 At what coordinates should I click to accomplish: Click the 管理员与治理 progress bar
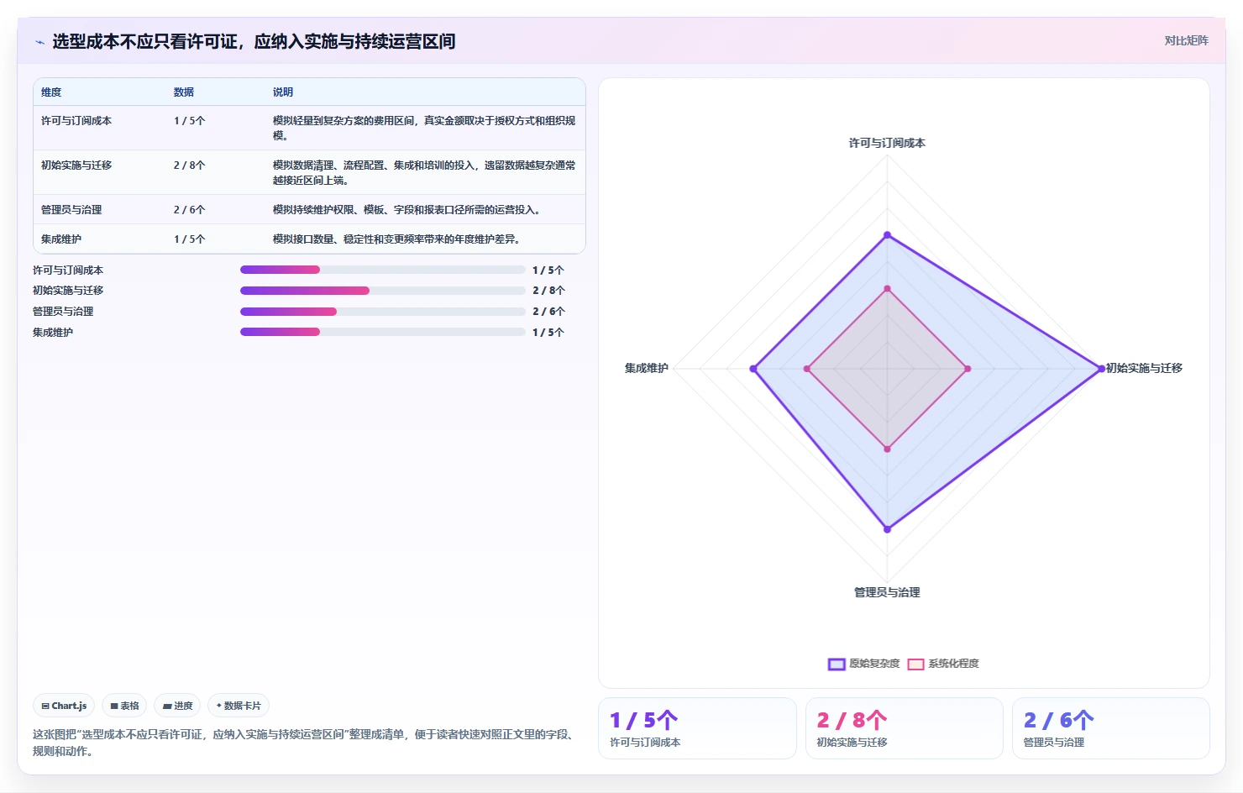(383, 312)
